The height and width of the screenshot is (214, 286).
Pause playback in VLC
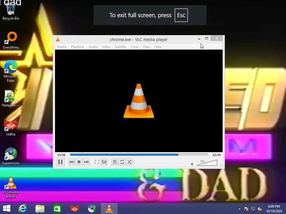[x=60, y=162]
